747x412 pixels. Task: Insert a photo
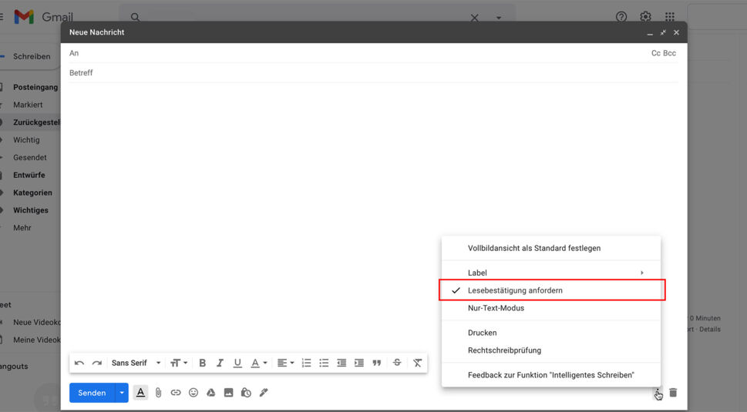click(229, 393)
